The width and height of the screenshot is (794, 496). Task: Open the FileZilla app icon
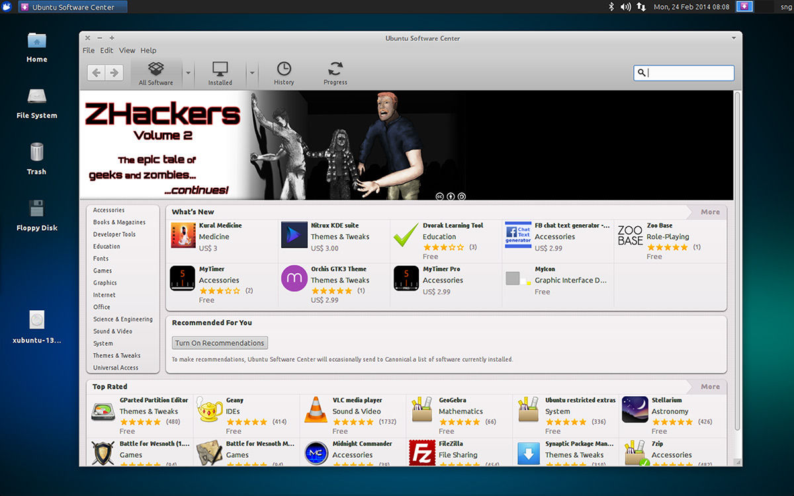pos(422,453)
